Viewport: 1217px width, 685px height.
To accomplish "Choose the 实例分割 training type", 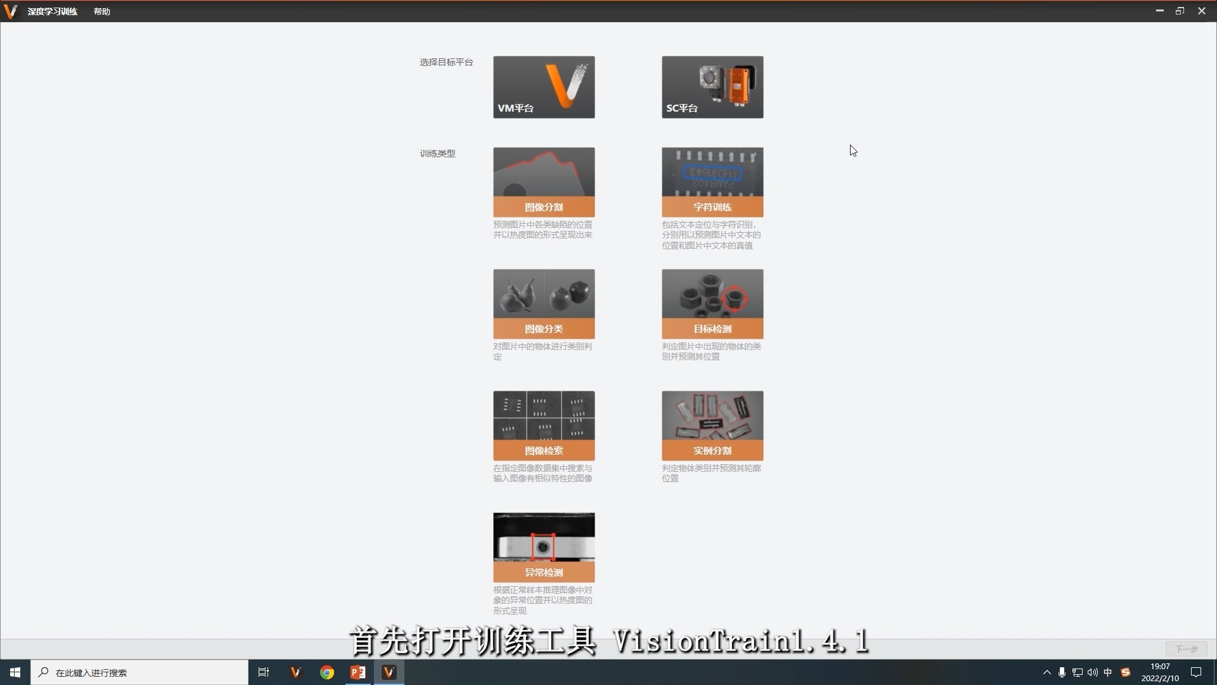I will click(x=712, y=426).
